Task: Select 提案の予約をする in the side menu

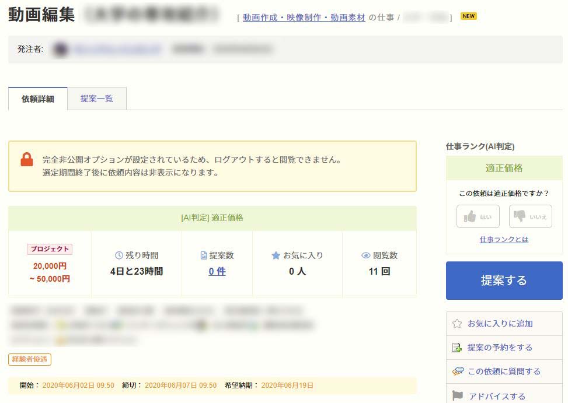Action: pos(504,348)
